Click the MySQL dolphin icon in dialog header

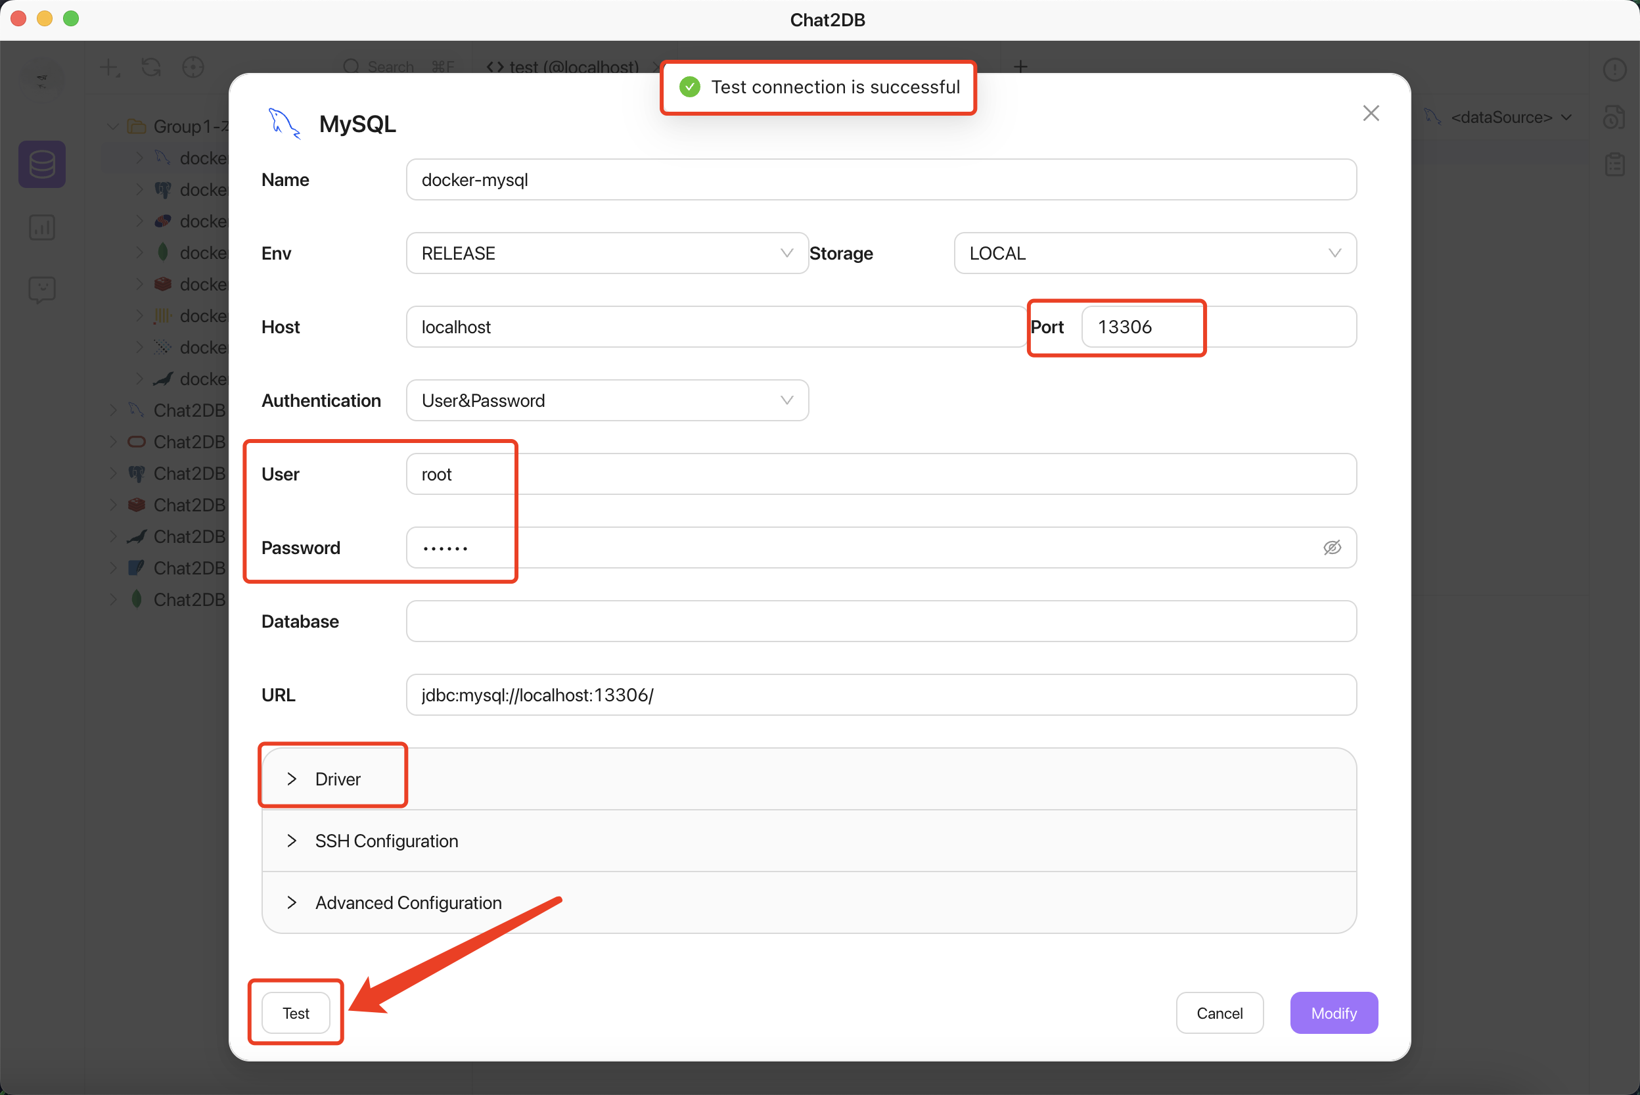point(284,124)
